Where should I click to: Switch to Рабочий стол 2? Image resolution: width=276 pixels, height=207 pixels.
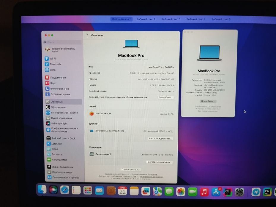click(x=146, y=19)
